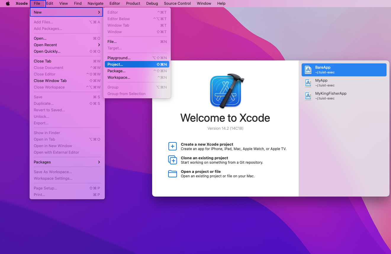Open the Xcode application menu
391x254 pixels.
(x=22, y=4)
